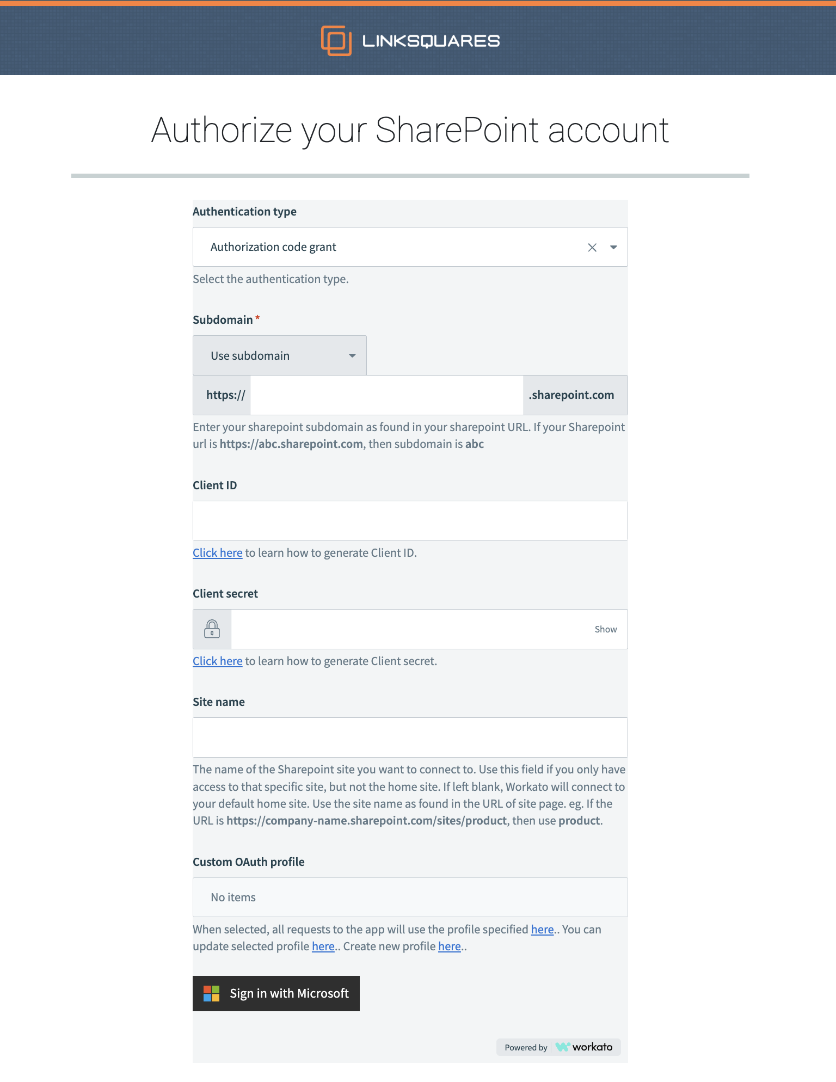
Task: Open the Client ID help link
Action: [x=217, y=553]
